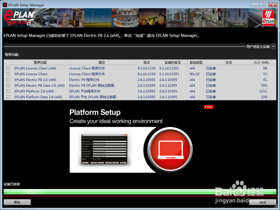Image resolution: width=280 pixels, height=210 pixels.
Task: Click the Platform Setup screenshot thumbnail
Action: pos(104,150)
